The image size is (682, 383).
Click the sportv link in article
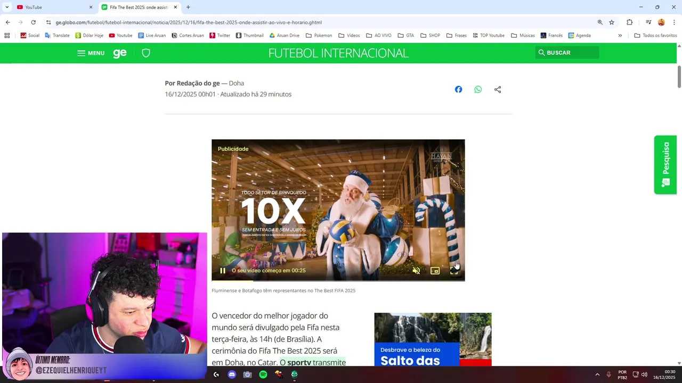pos(299,362)
